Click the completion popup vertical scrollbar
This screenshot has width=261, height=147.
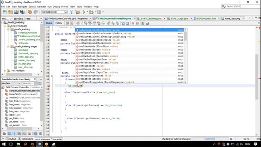coord(186,56)
